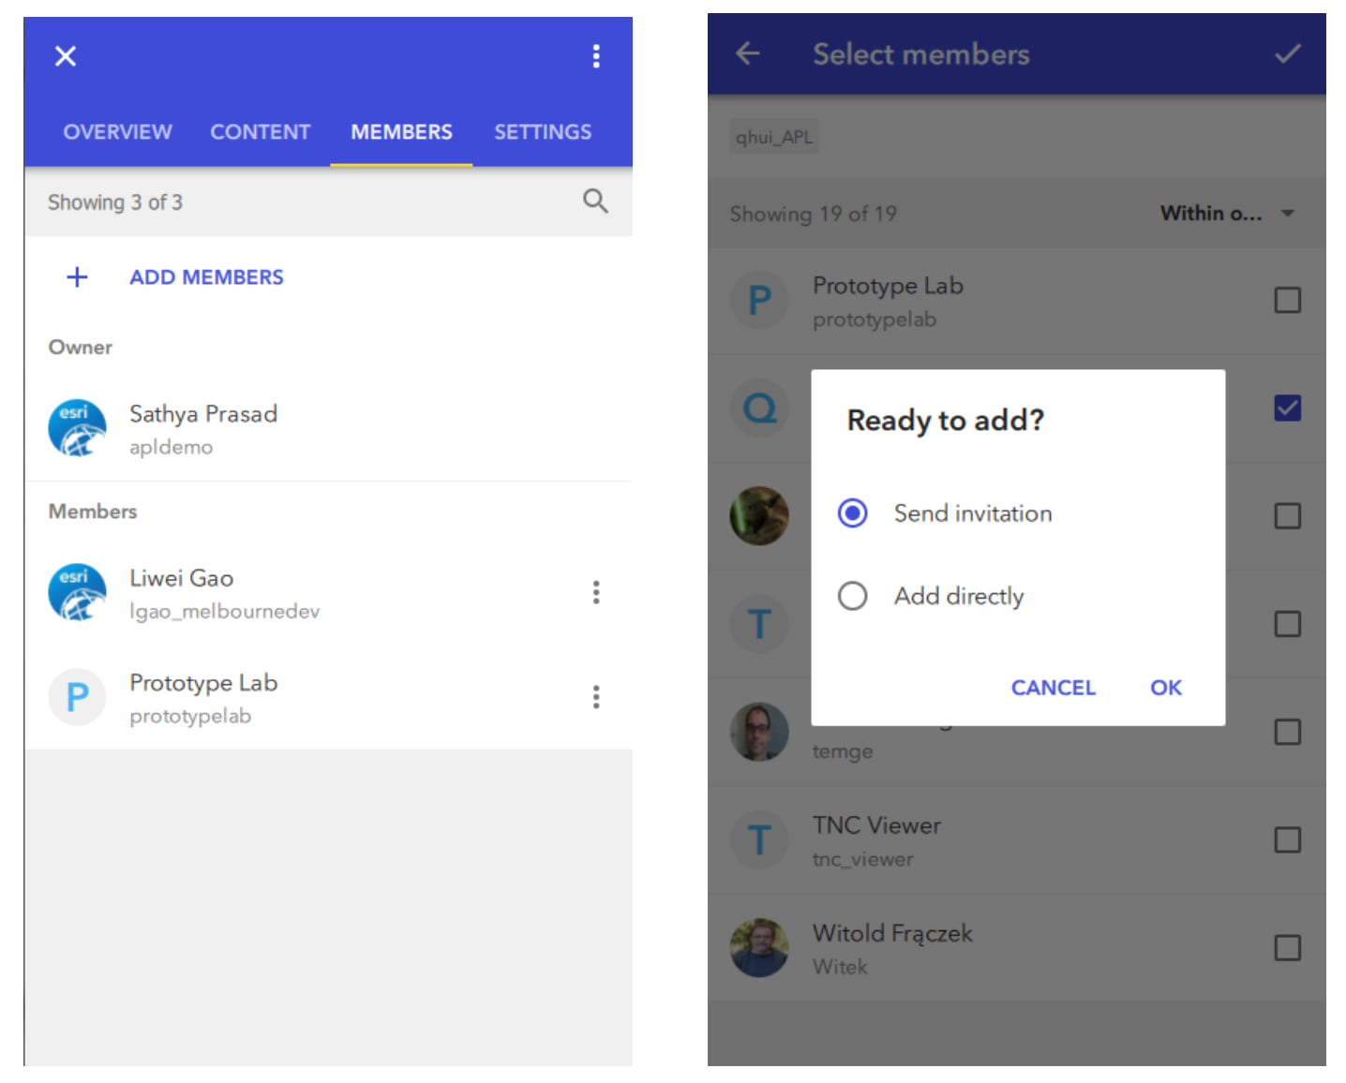Click the P avatar in Select members list

tap(759, 300)
